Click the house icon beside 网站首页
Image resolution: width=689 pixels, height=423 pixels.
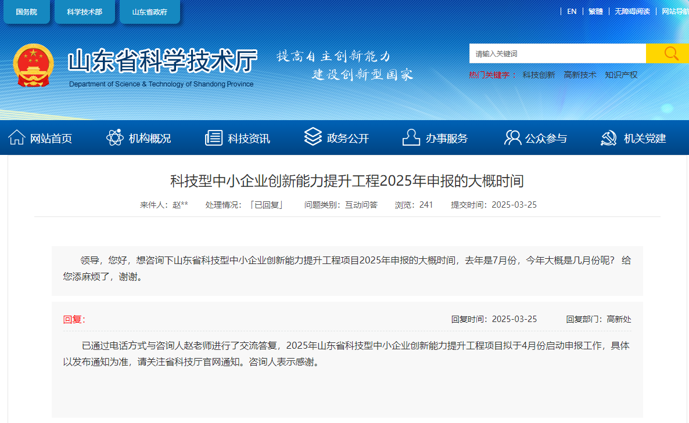[17, 138]
